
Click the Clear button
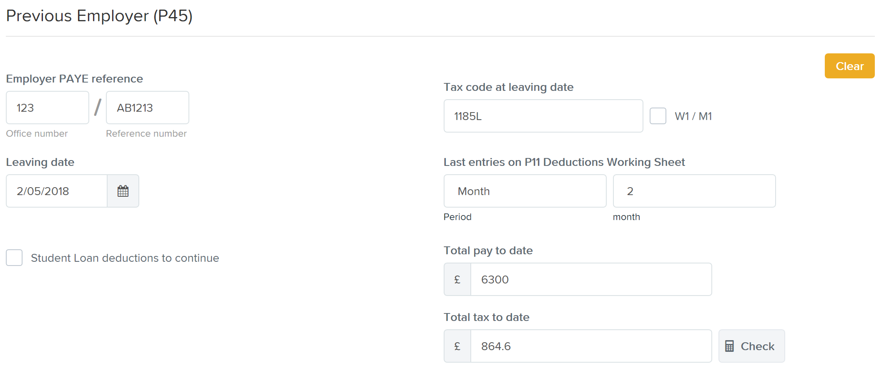(x=849, y=65)
